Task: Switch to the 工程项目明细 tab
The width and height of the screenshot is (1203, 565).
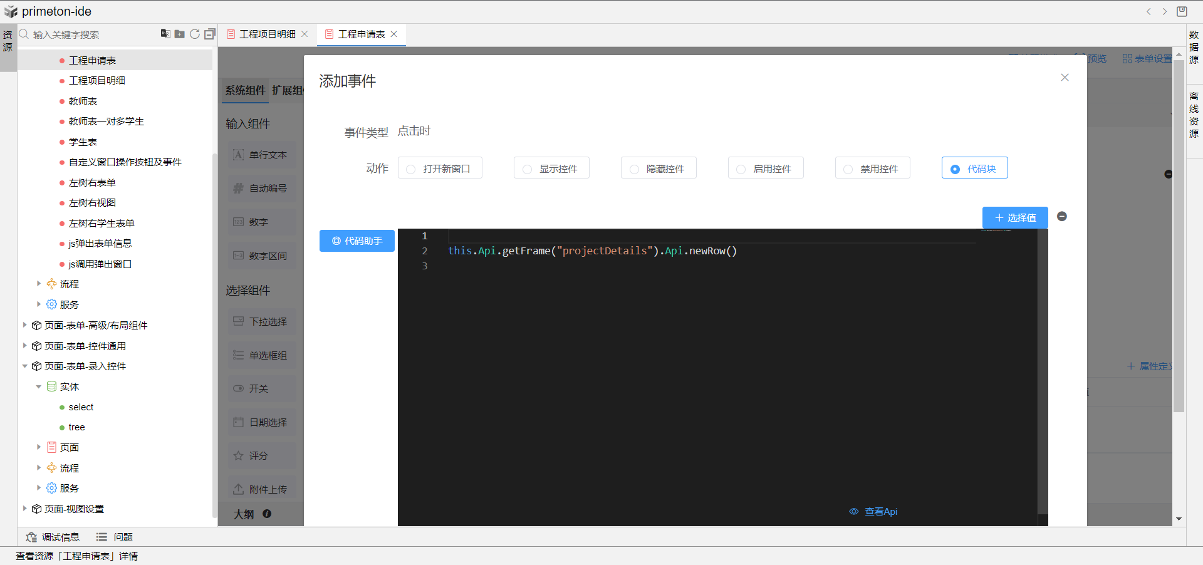Action: click(267, 34)
